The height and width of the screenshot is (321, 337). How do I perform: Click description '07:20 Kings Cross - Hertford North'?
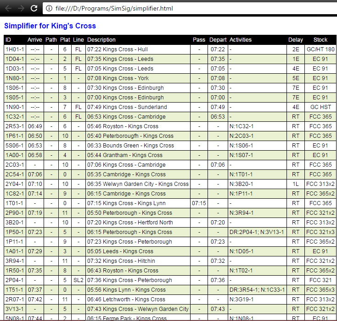[x=130, y=223]
